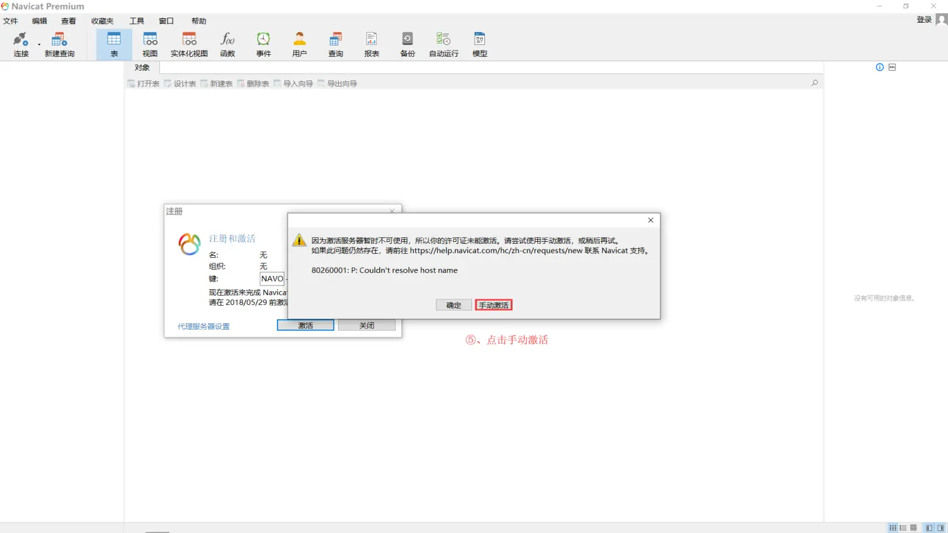Open the 查看 menu
The image size is (948, 533).
pyautogui.click(x=69, y=21)
